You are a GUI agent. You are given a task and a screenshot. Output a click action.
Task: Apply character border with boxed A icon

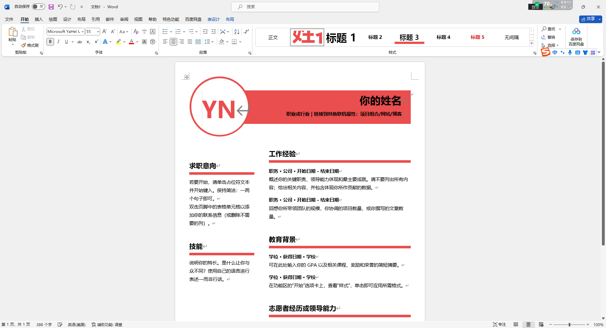coord(153,32)
